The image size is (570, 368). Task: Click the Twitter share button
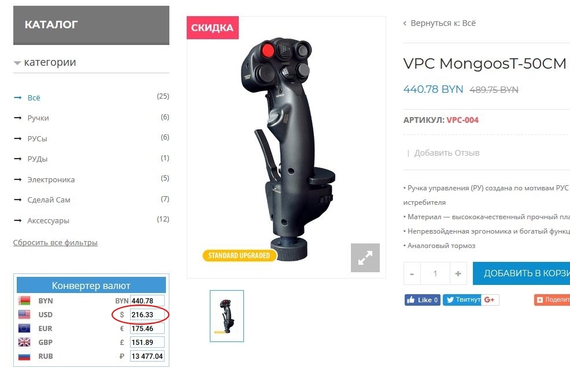click(x=462, y=300)
